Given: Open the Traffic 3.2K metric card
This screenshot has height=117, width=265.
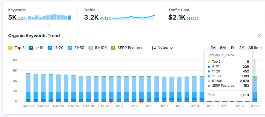Looking at the screenshot, I should pos(119,15).
